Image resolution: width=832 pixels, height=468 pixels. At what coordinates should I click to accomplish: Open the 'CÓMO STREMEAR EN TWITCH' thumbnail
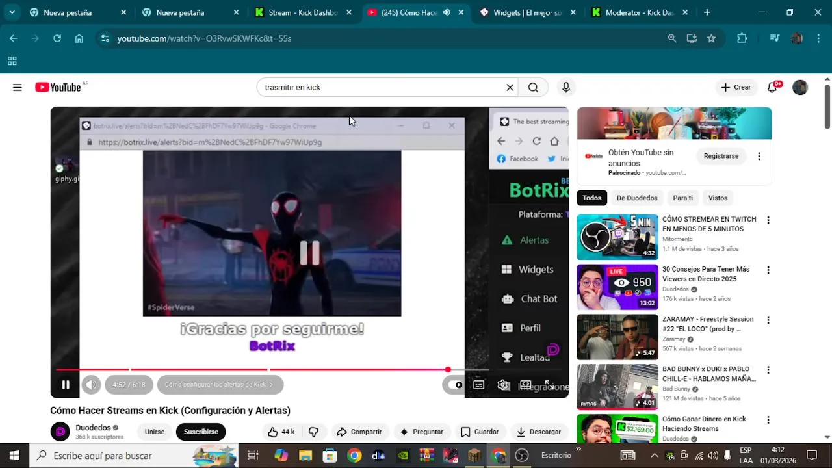point(617,237)
